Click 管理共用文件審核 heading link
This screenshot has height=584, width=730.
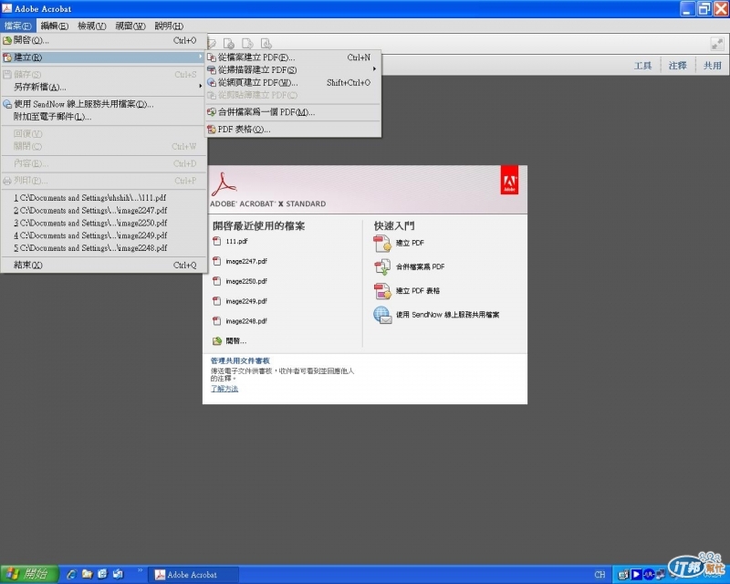(x=240, y=361)
